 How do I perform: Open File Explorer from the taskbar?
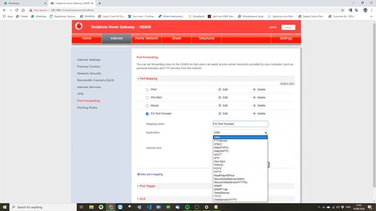coord(92,207)
